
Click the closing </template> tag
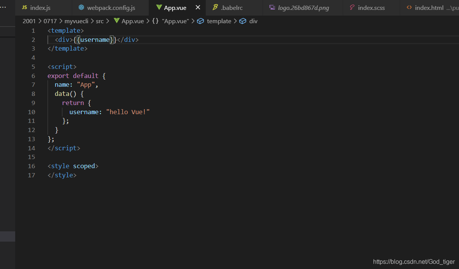pos(68,49)
